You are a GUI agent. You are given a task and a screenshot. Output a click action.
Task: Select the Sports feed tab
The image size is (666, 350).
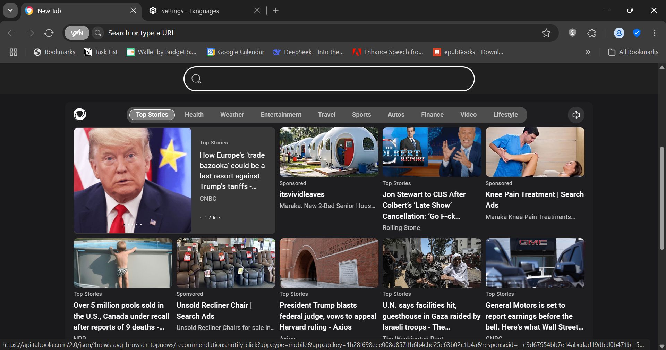361,115
